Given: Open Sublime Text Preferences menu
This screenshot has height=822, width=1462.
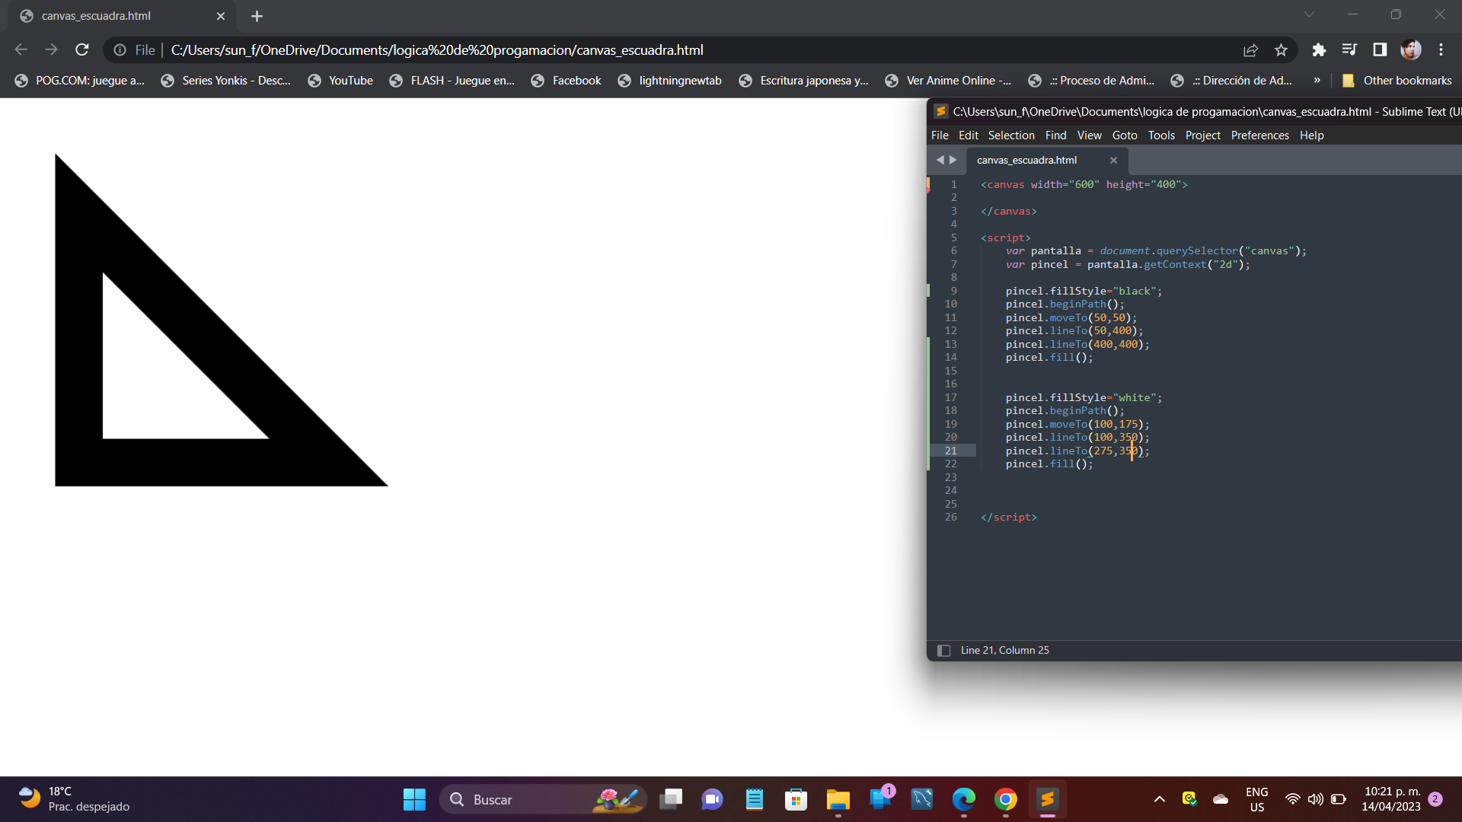Looking at the screenshot, I should tap(1259, 135).
